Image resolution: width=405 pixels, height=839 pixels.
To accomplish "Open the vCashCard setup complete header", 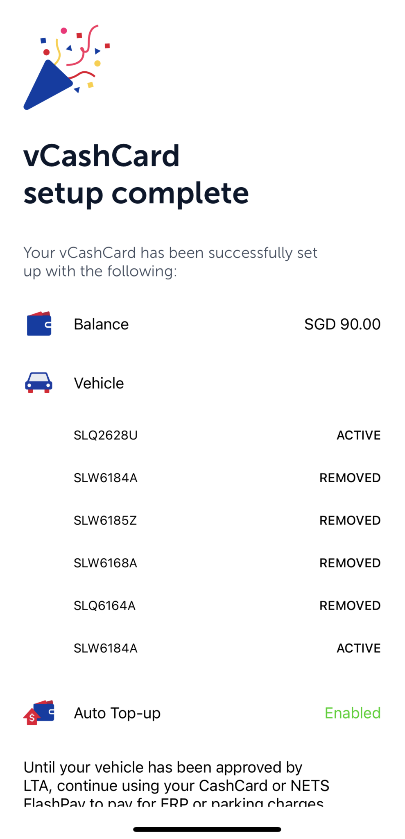I will tap(135, 174).
